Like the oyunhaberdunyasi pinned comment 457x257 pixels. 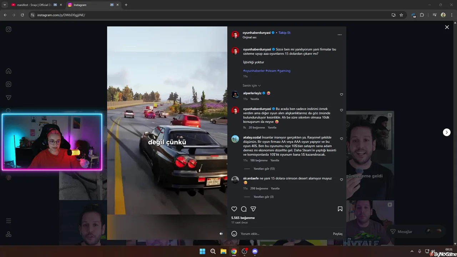[x=341, y=110]
